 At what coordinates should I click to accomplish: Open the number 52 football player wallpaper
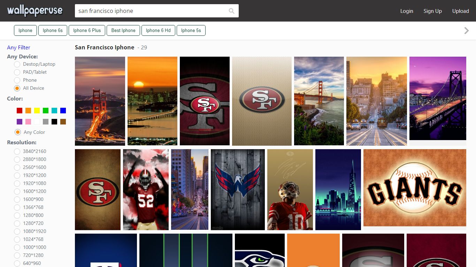pyautogui.click(x=146, y=189)
